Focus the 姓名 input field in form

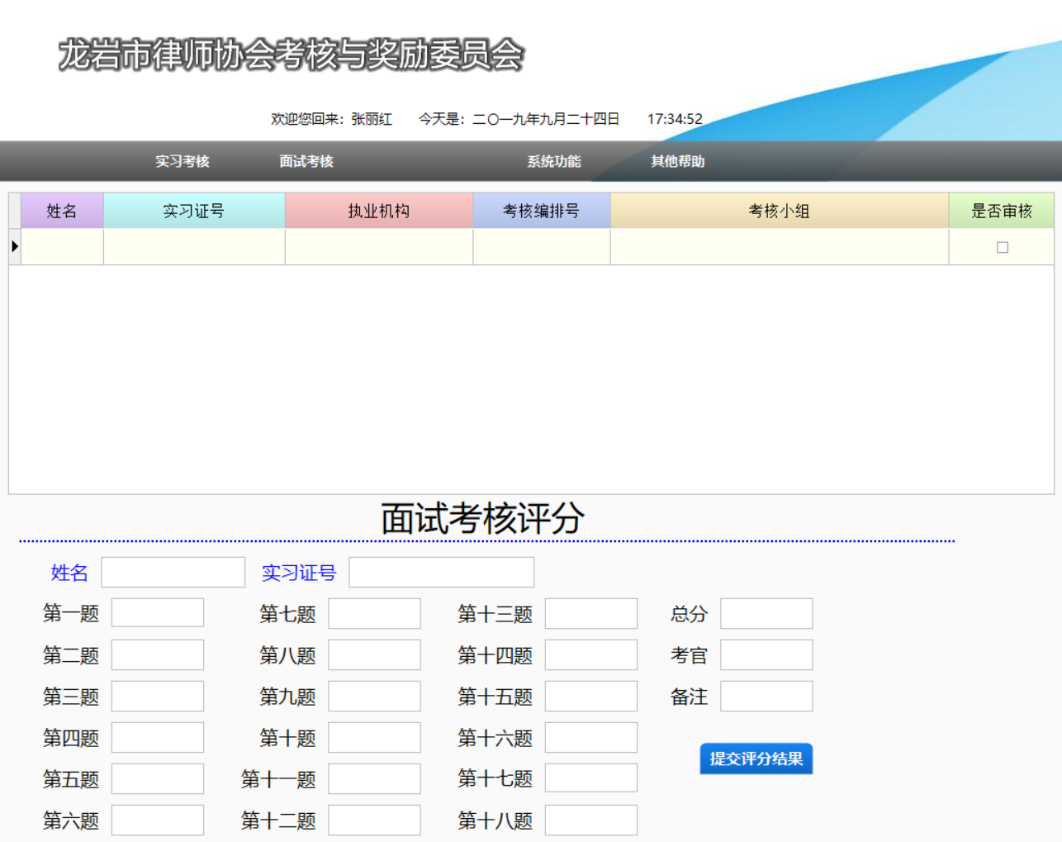point(173,572)
